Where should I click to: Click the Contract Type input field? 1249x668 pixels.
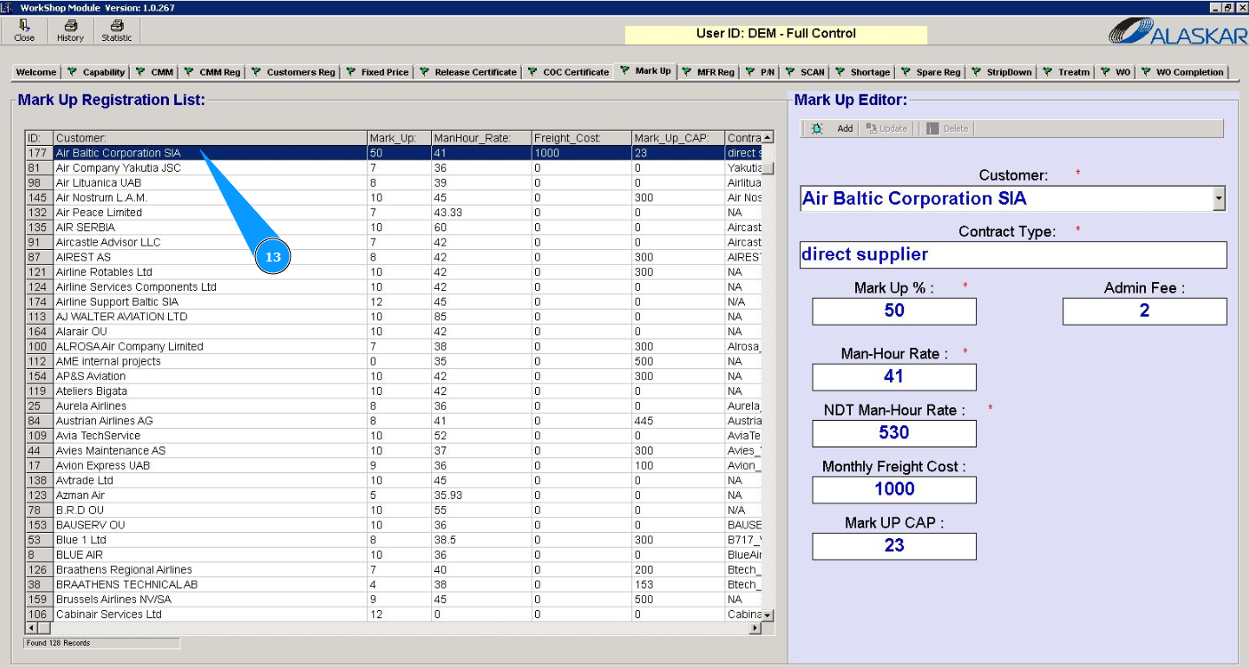[x=1013, y=254]
